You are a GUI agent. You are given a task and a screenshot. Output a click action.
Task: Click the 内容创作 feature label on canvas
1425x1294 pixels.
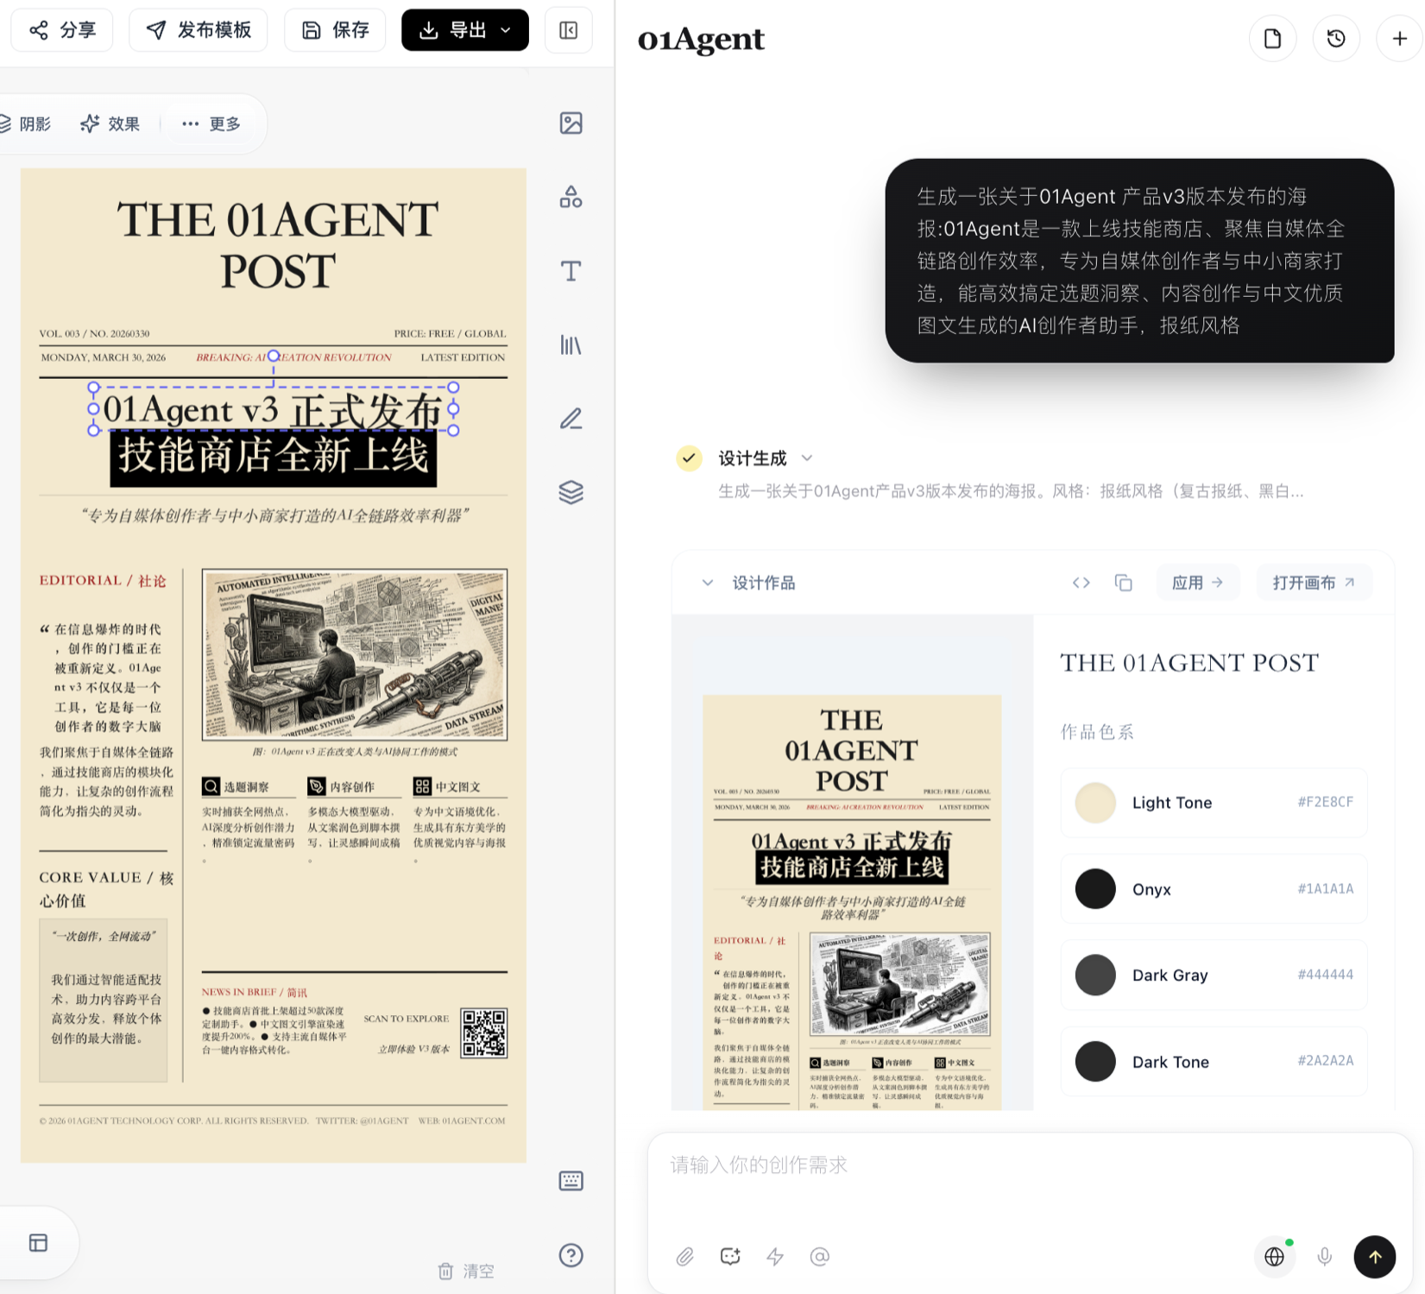(352, 787)
